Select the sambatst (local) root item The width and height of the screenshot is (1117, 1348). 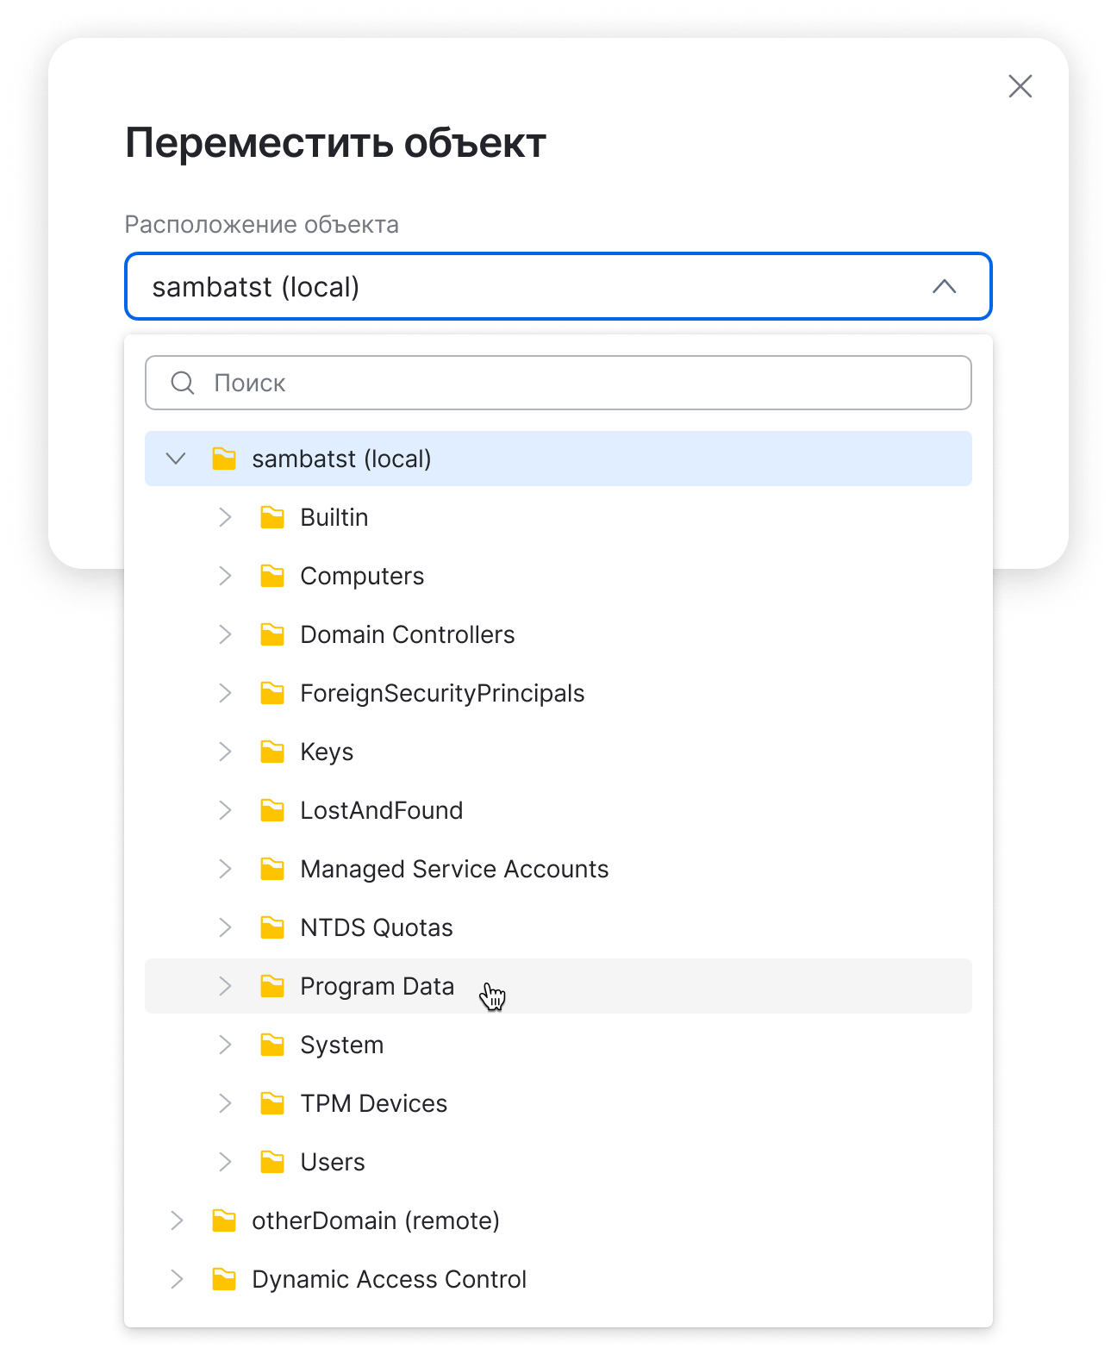coord(341,459)
